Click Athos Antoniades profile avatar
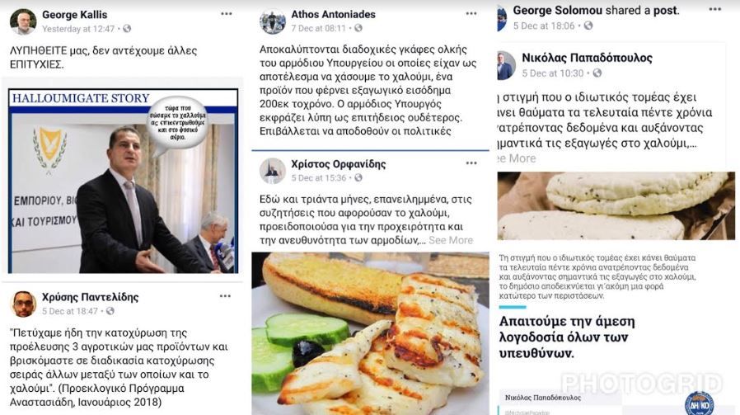The image size is (740, 415). (x=272, y=21)
